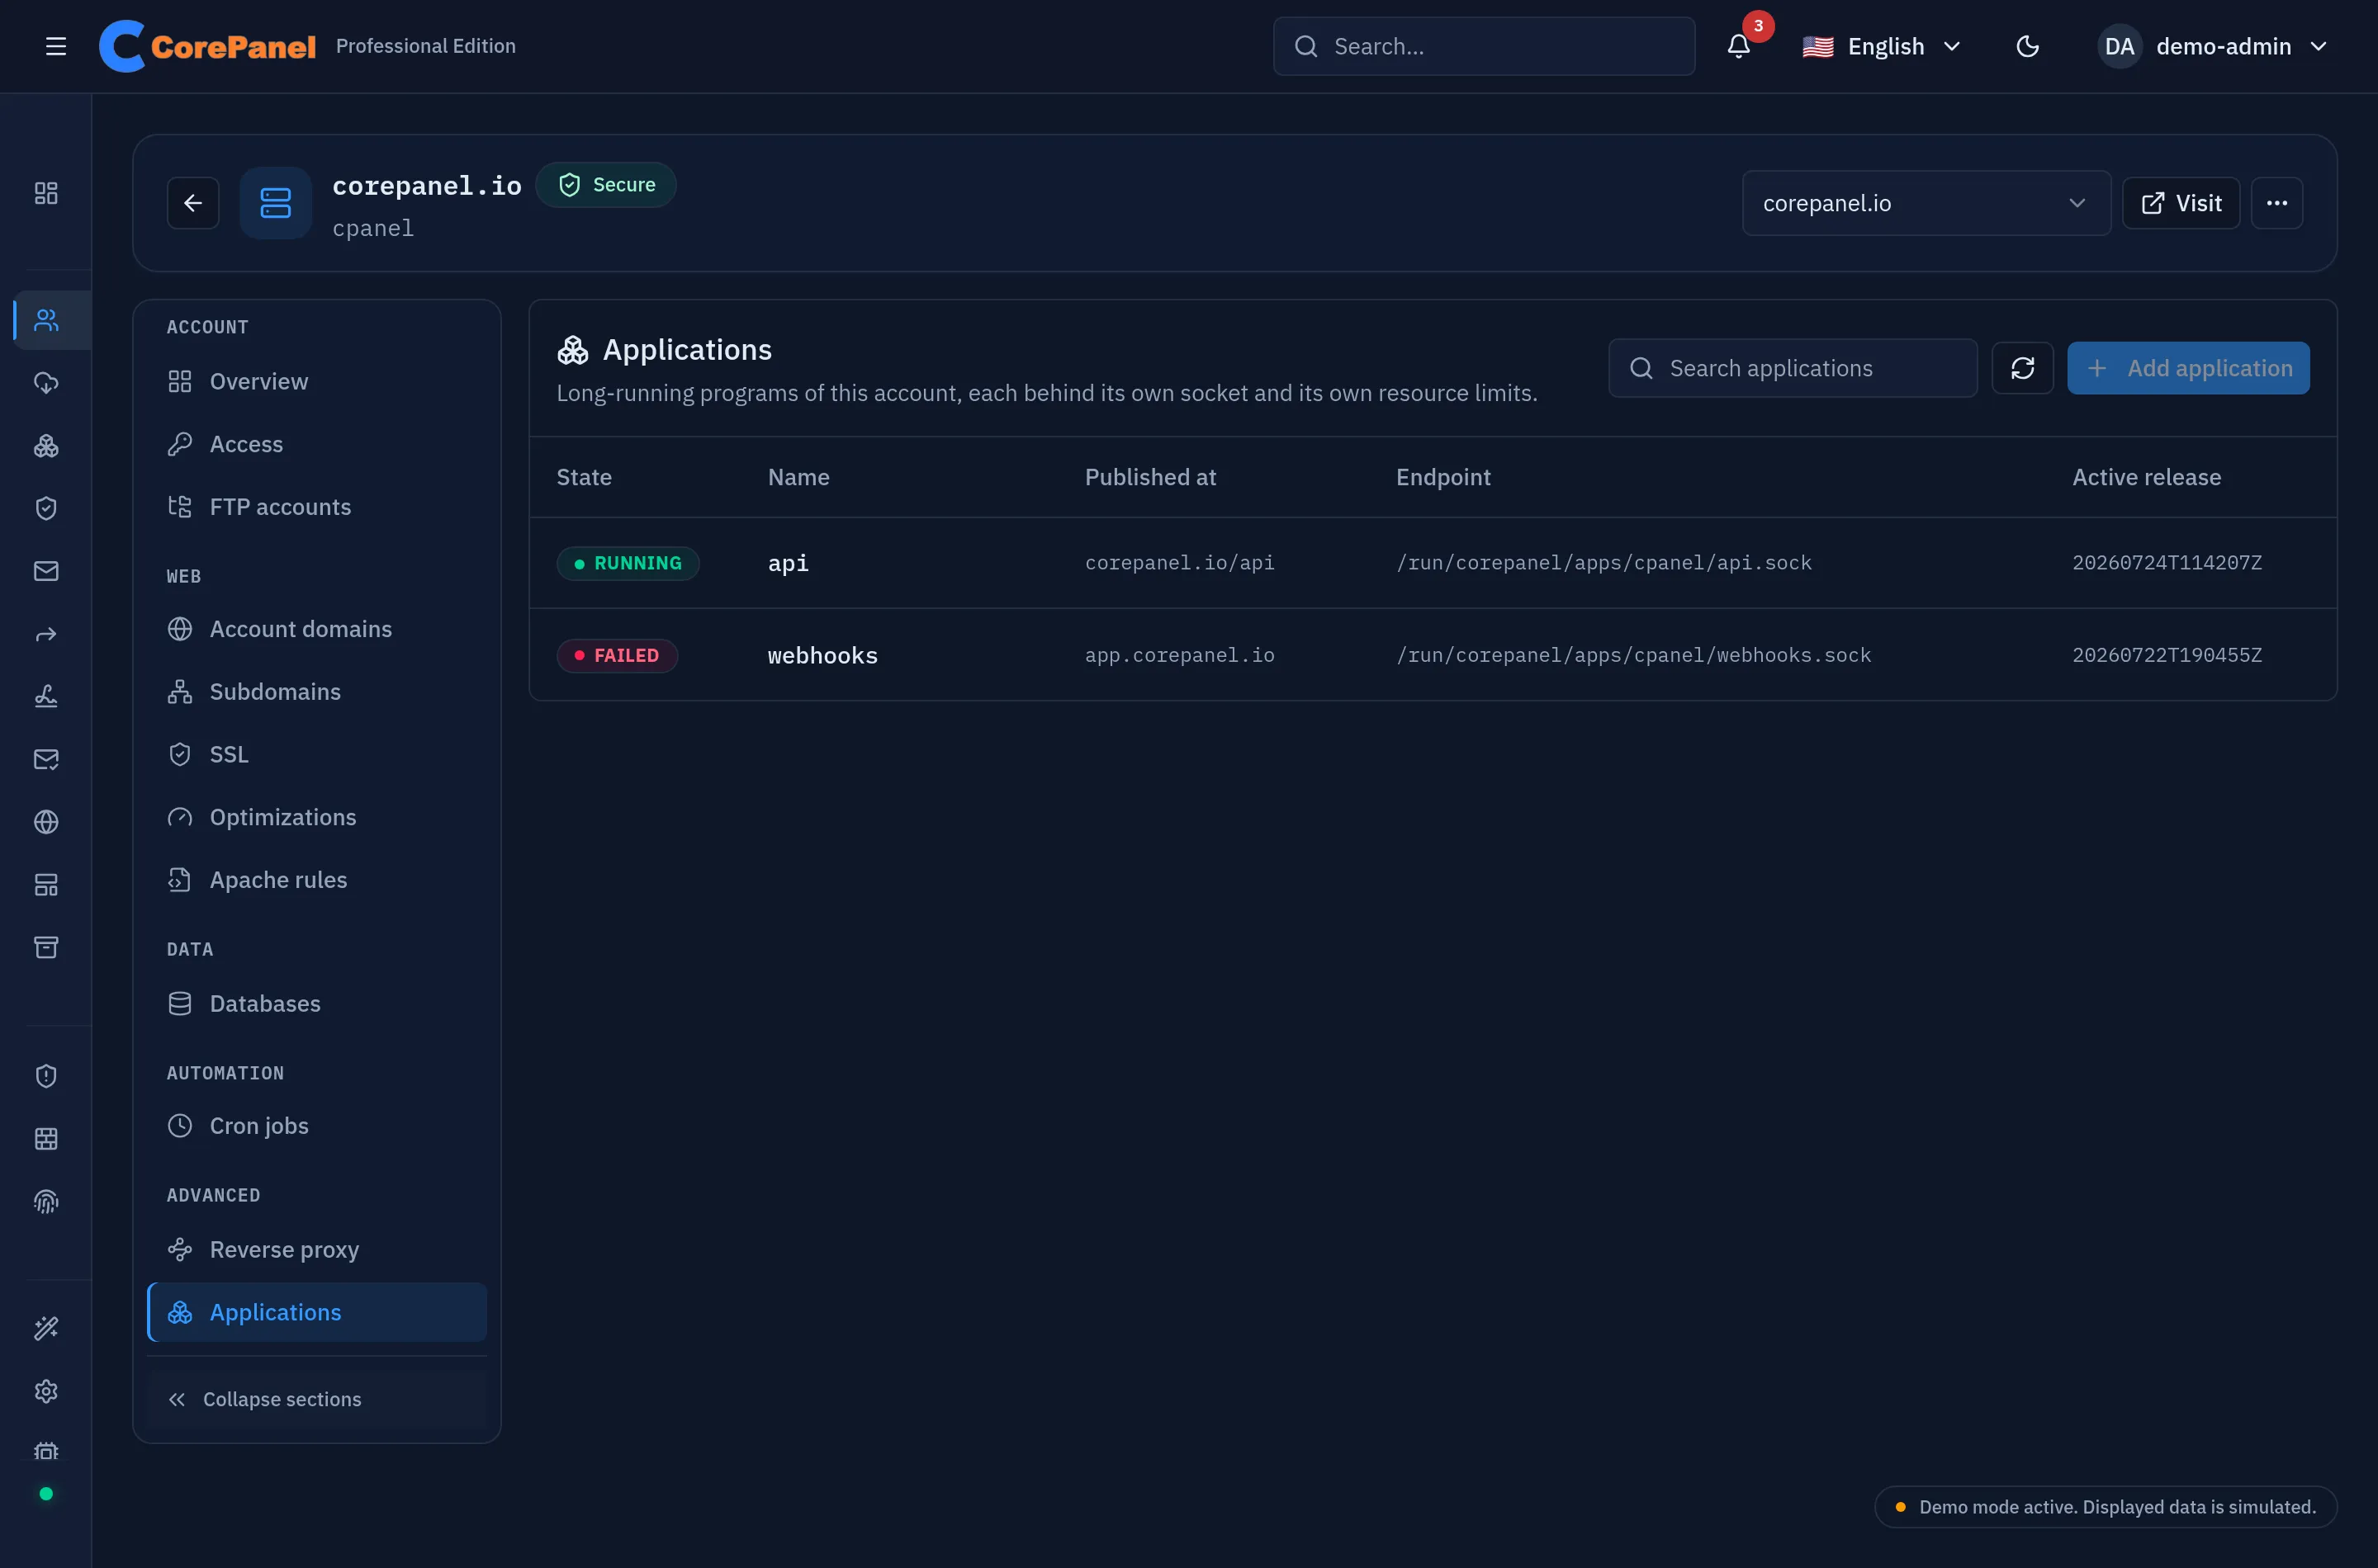The image size is (2378, 1568).
Task: Select Applications in sidebar menu
Action: [316, 1312]
